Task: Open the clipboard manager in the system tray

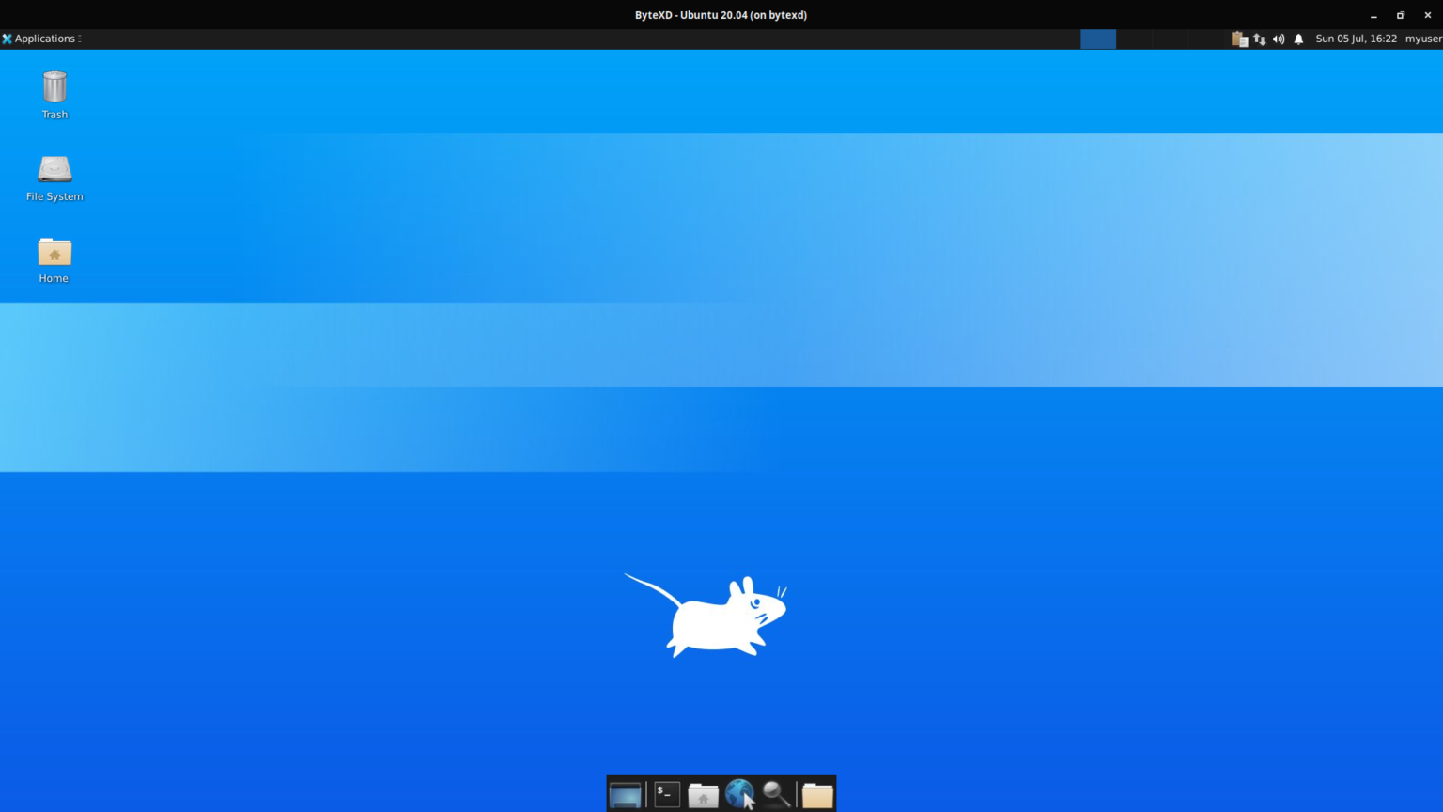Action: (1238, 39)
